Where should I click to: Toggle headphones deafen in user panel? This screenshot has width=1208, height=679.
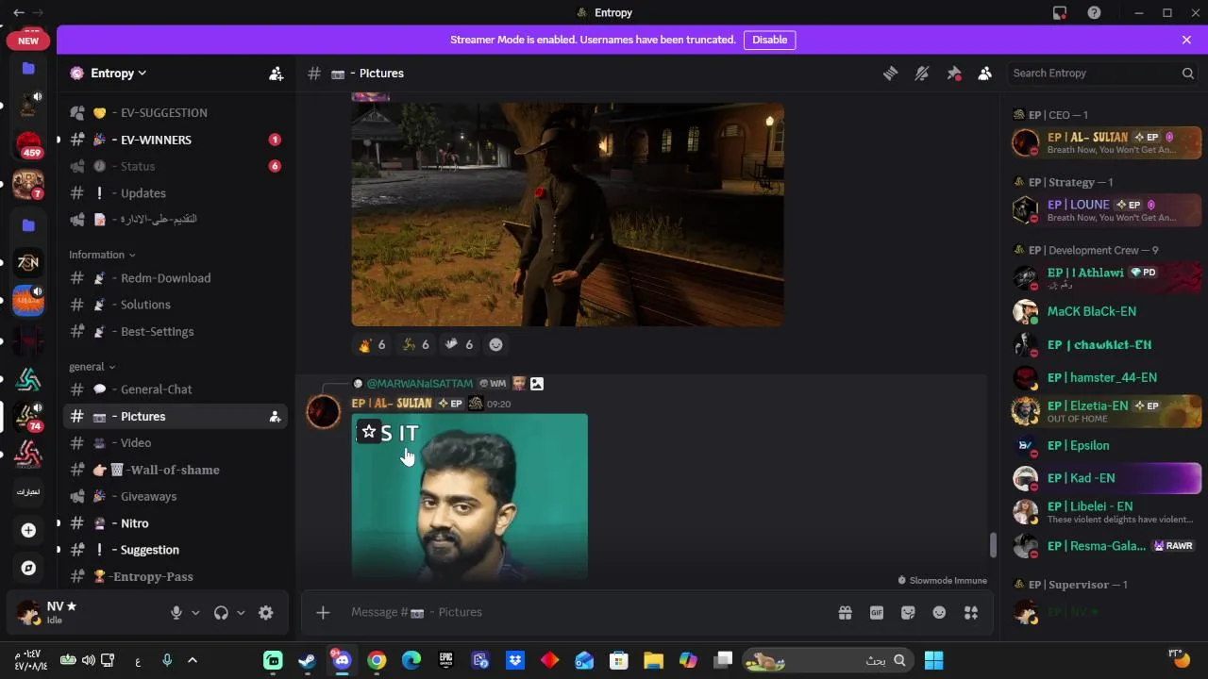click(221, 613)
